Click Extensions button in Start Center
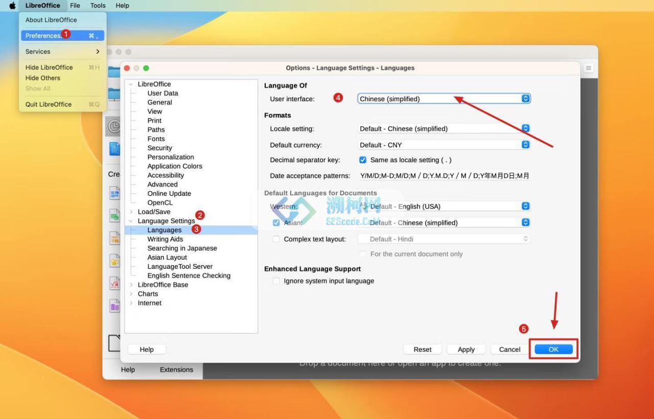Viewport: 654px width, 419px height. (x=176, y=370)
